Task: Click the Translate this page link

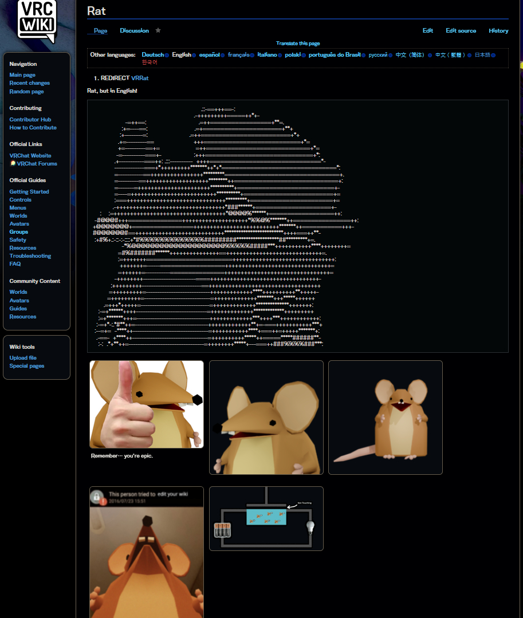Action: tap(298, 44)
